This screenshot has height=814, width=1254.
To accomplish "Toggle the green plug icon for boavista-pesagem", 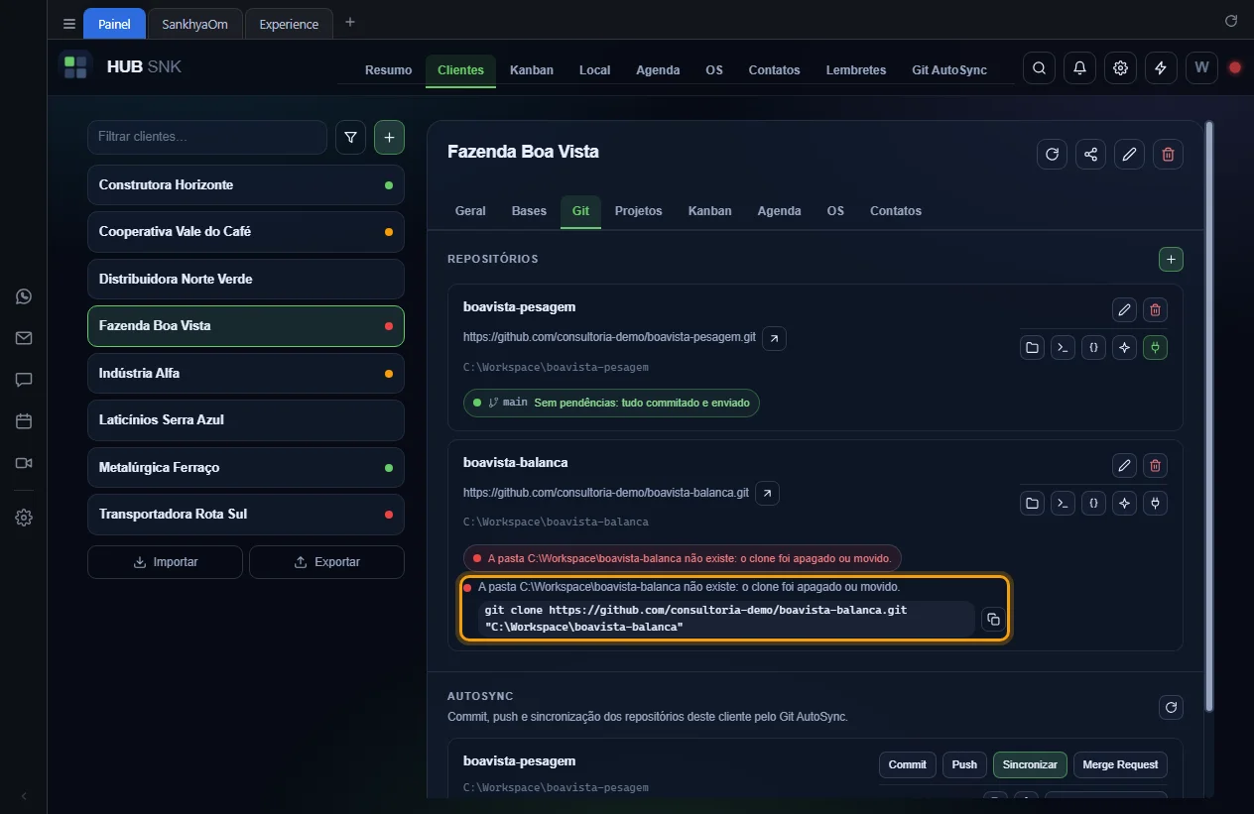I will point(1155,348).
